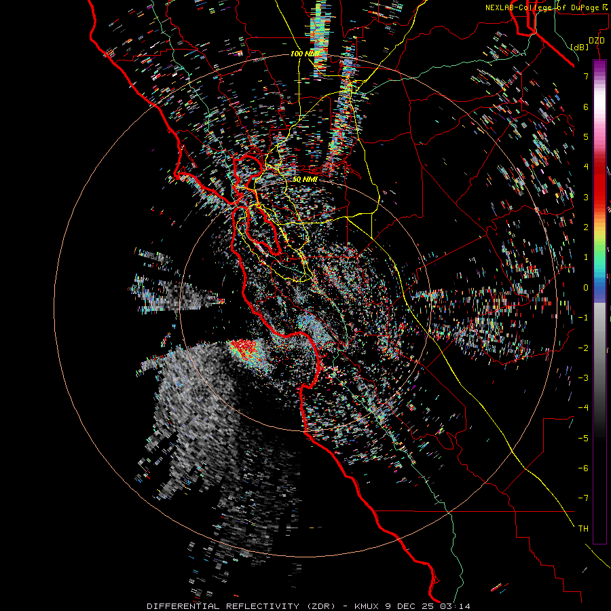Screen dimensions: 611x611
Task: Click the 1 dB scale tick label
Action: tap(586, 257)
